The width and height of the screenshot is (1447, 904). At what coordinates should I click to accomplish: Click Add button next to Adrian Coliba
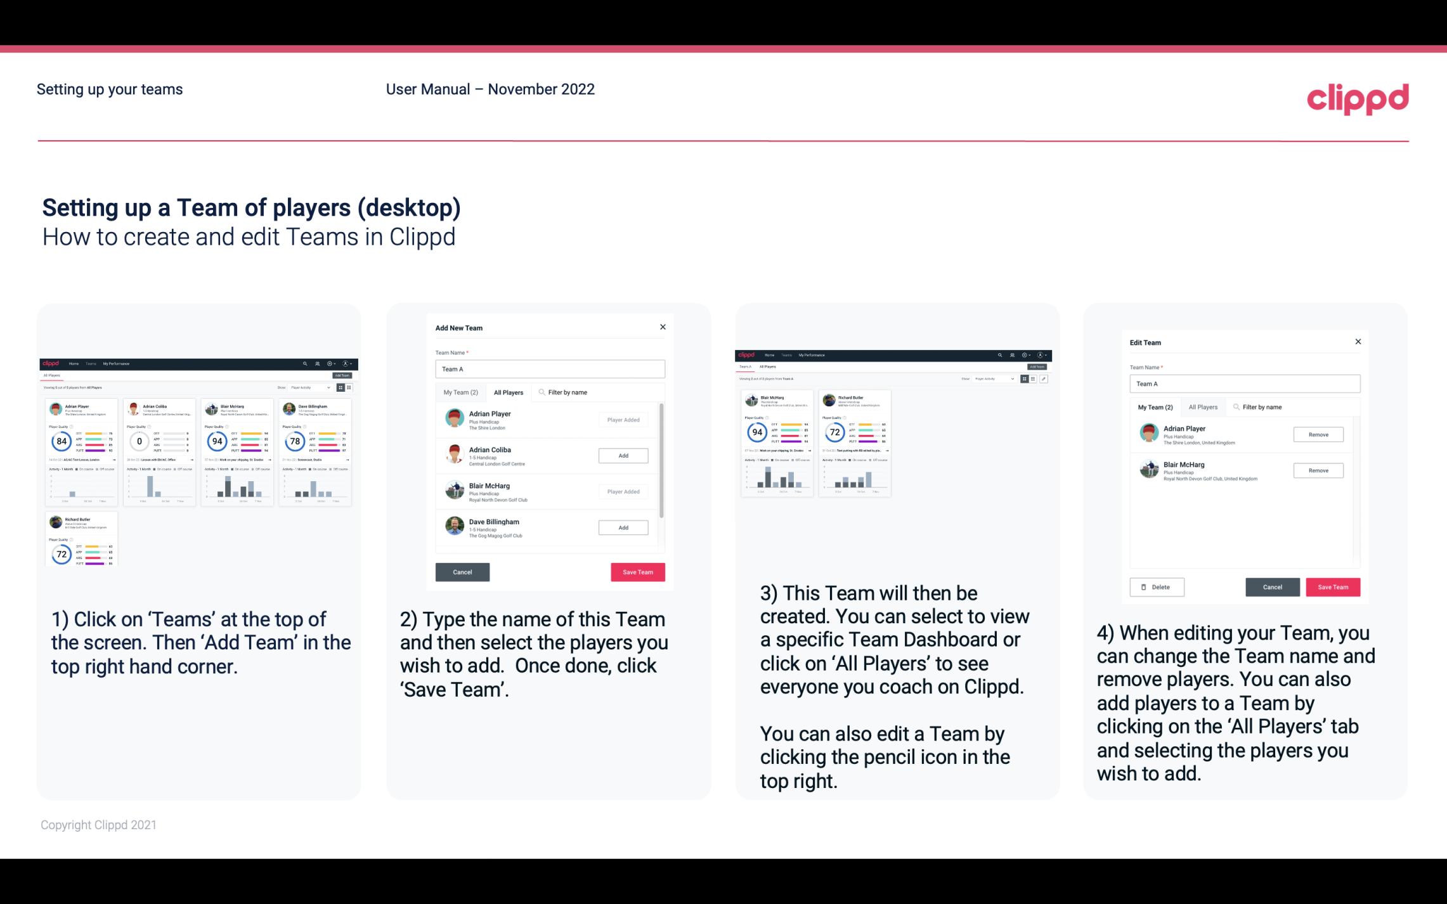pyautogui.click(x=623, y=454)
